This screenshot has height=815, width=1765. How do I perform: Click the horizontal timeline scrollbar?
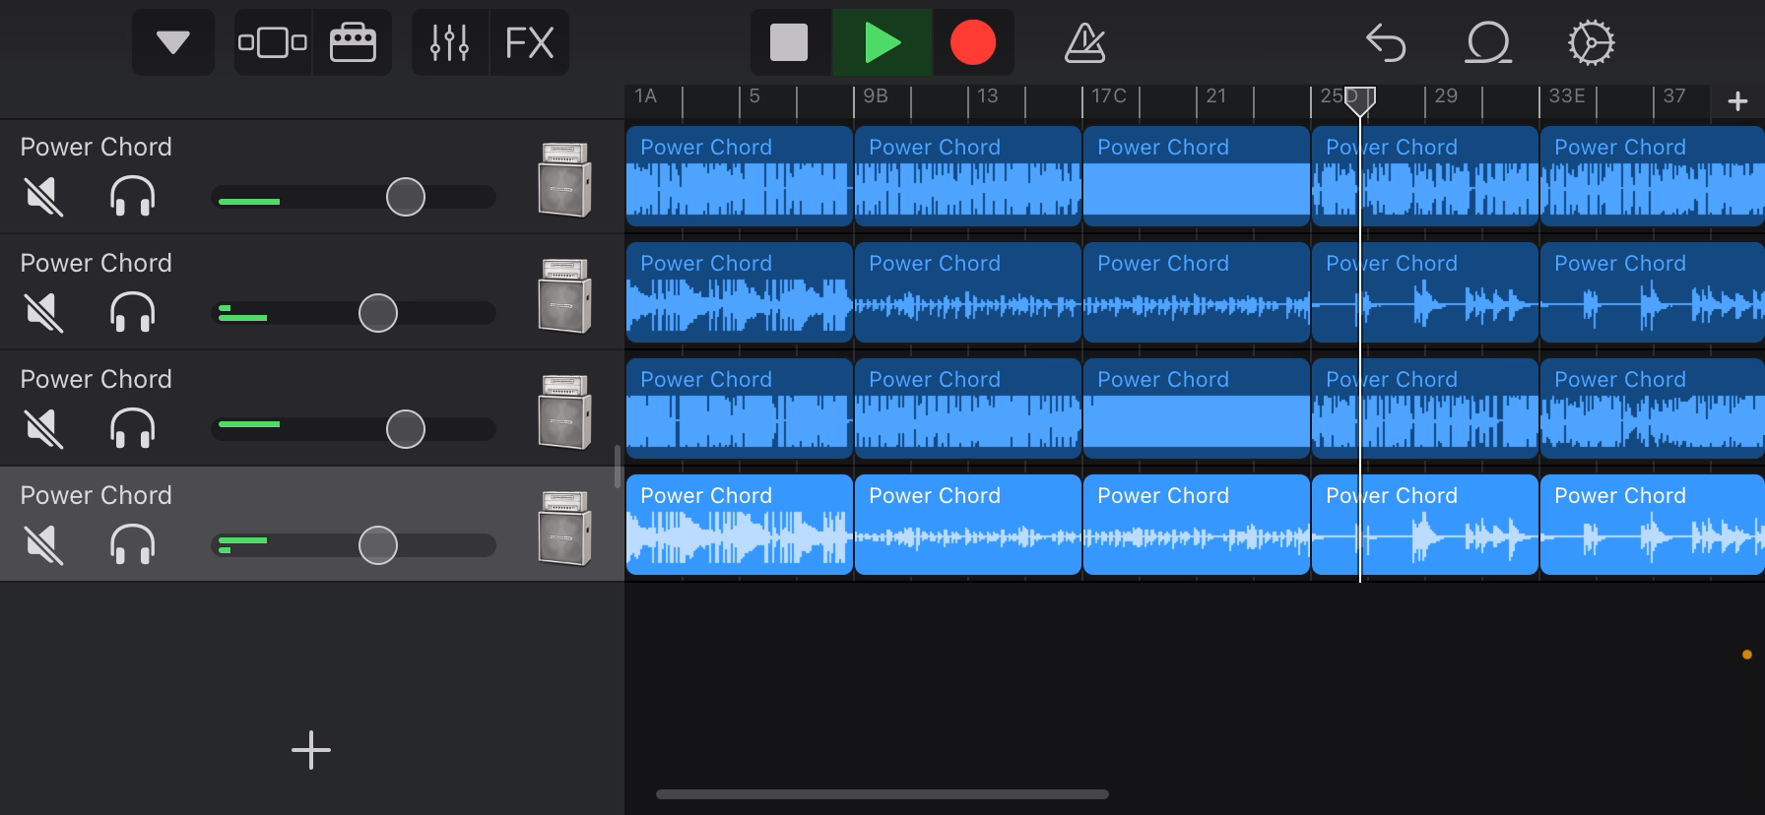[x=882, y=794]
